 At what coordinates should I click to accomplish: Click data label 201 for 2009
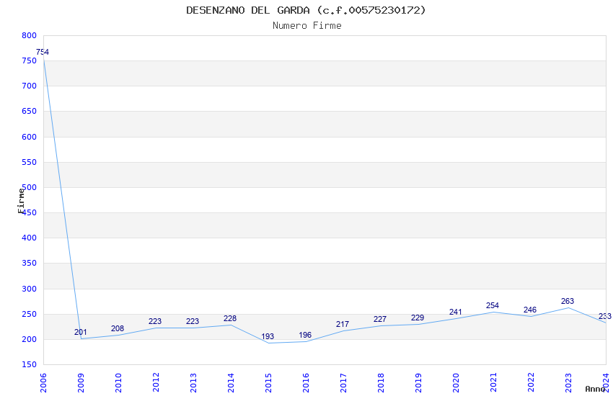pos(81,333)
